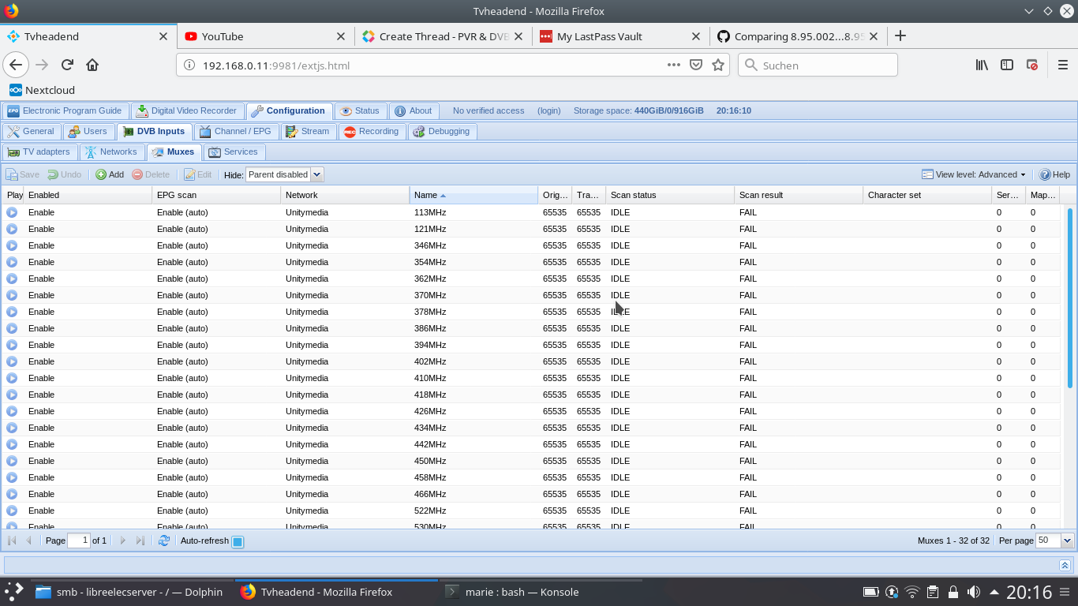Open the View level: Advanced menu
1078x606 pixels.
click(x=974, y=174)
